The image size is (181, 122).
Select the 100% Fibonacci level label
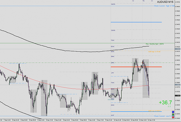tap(113, 31)
